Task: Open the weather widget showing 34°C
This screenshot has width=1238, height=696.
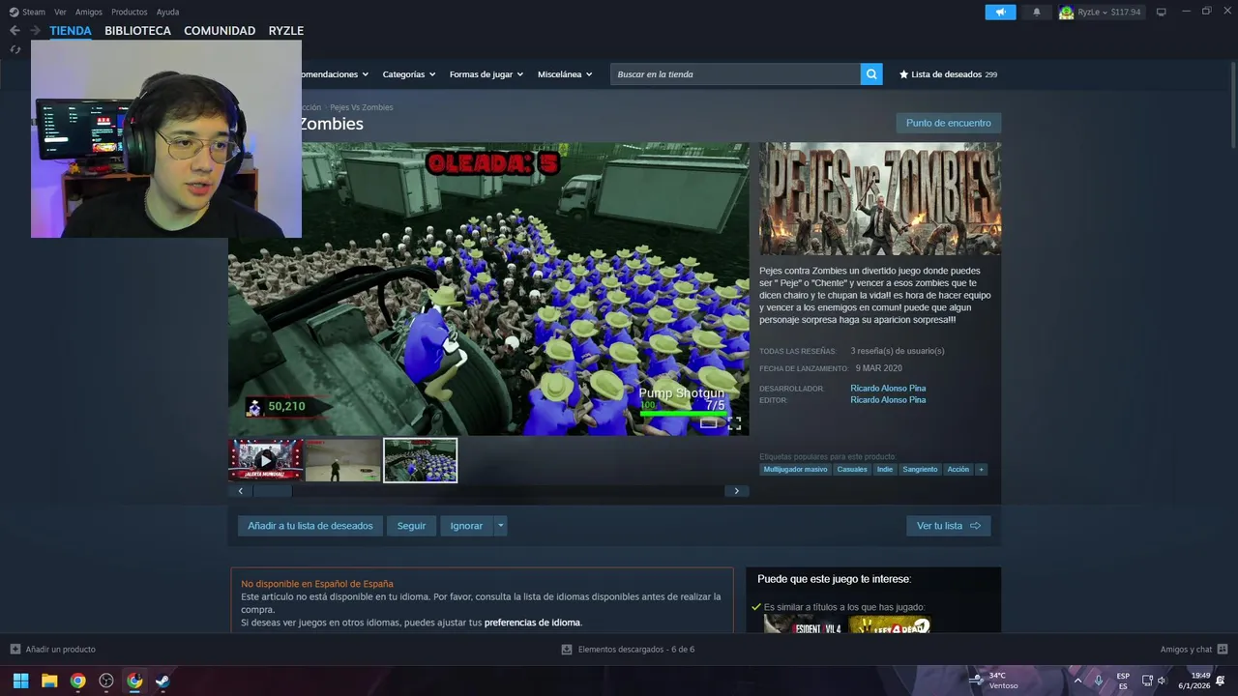Action: tap(994, 681)
